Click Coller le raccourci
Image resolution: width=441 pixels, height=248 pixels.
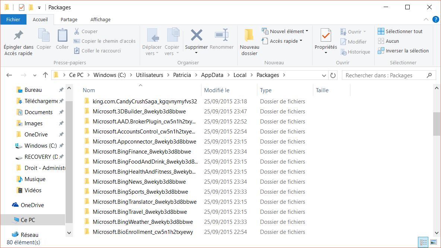point(97,51)
